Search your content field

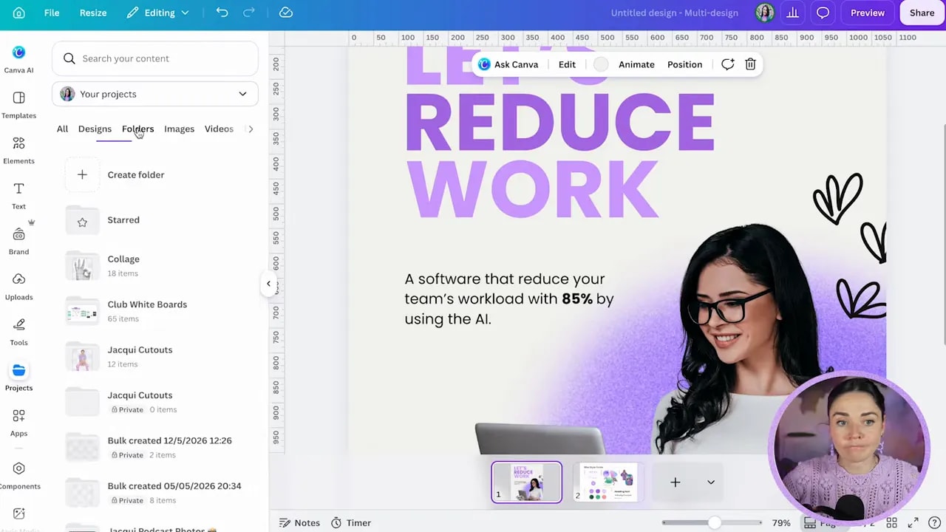(x=155, y=58)
